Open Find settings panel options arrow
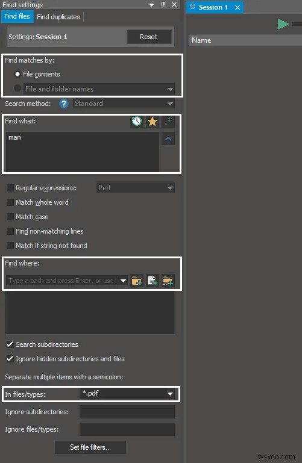This screenshot has height=463, width=302. click(x=151, y=5)
